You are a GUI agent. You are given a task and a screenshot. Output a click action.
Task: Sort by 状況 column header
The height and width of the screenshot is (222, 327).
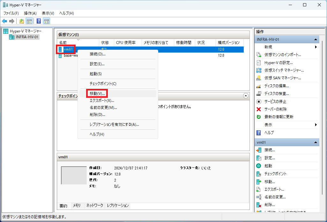205,42
